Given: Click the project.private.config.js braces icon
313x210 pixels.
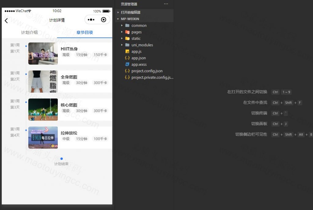Looking at the screenshot, I should click(127, 77).
